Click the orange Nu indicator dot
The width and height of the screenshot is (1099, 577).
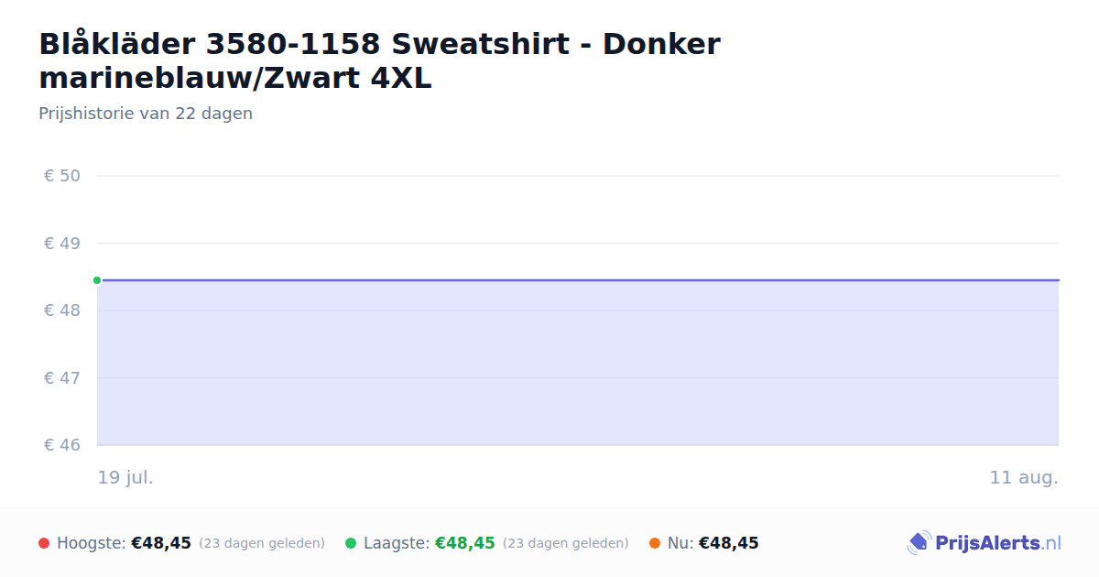pos(655,543)
